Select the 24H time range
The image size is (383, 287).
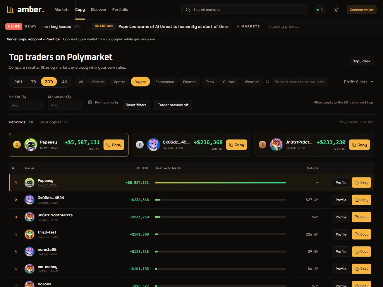(x=18, y=82)
